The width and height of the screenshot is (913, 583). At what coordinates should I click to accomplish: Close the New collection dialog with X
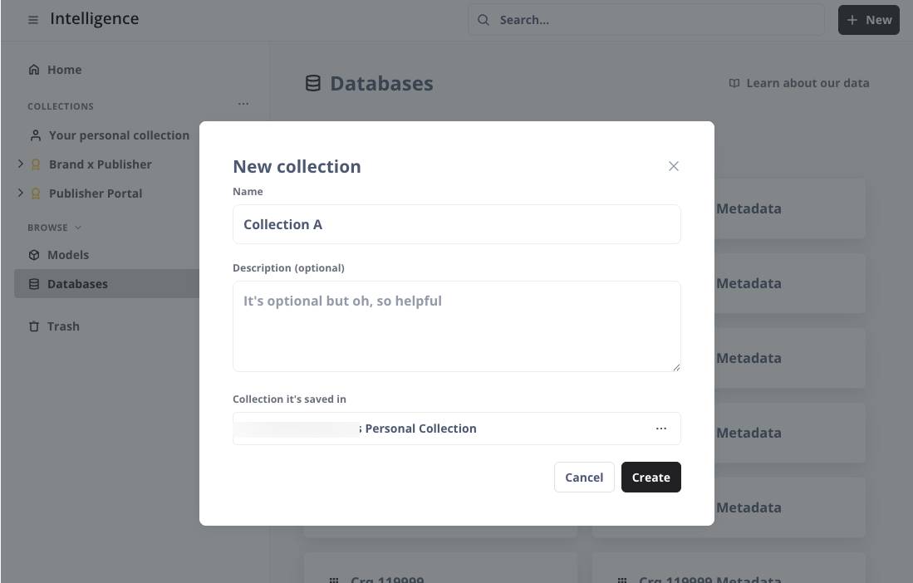click(x=674, y=166)
